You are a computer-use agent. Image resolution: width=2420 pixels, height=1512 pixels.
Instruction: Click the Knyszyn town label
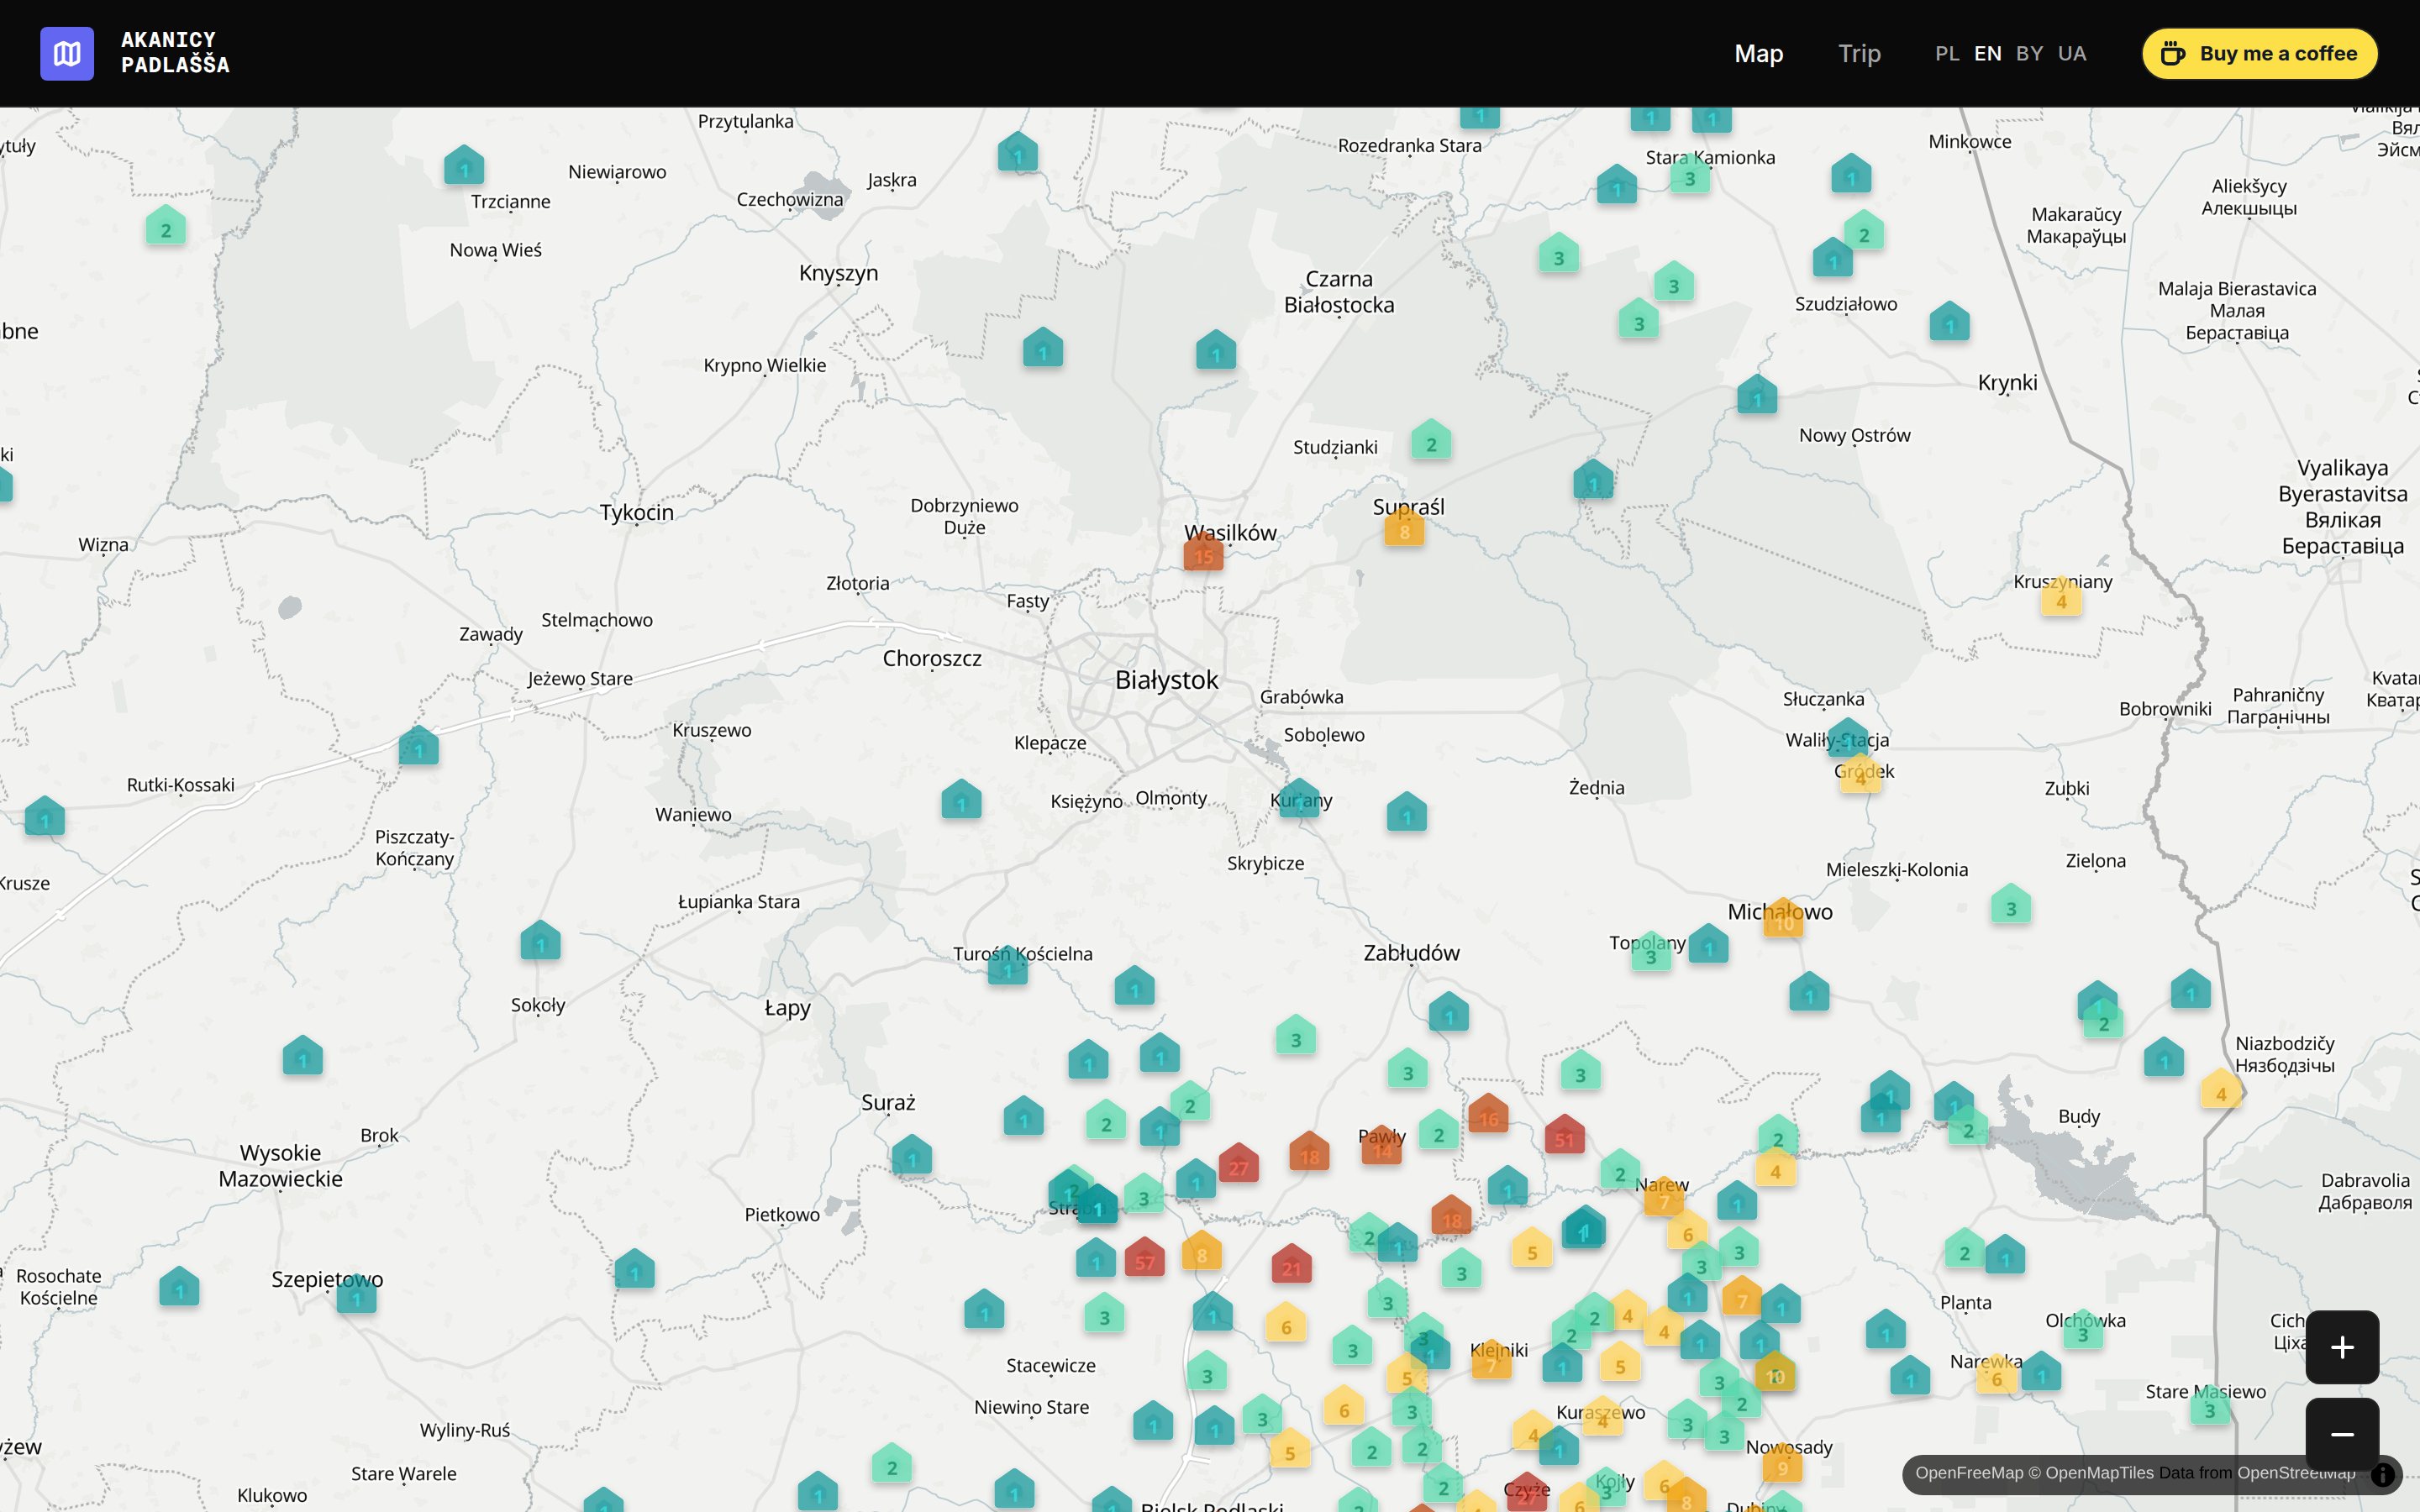tap(838, 273)
